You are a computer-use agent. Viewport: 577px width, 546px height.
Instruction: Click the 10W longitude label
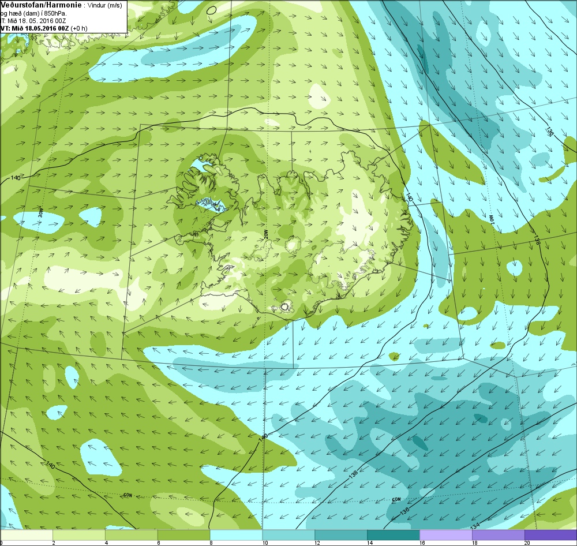coord(491,219)
